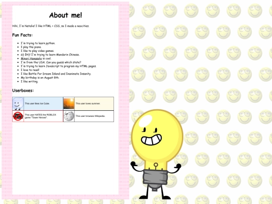Screen dimensions: 272x204
Task: Click the birthday August 8th item
Action: tap(40, 78)
